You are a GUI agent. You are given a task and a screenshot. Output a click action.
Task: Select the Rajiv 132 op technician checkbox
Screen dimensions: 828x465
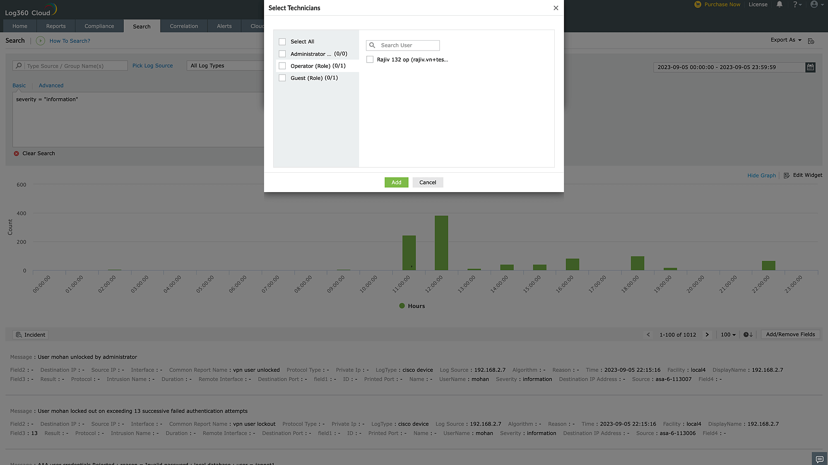(x=370, y=60)
